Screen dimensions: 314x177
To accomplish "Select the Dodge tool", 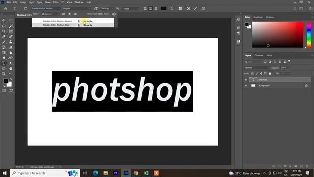I will pyautogui.click(x=4, y=58).
